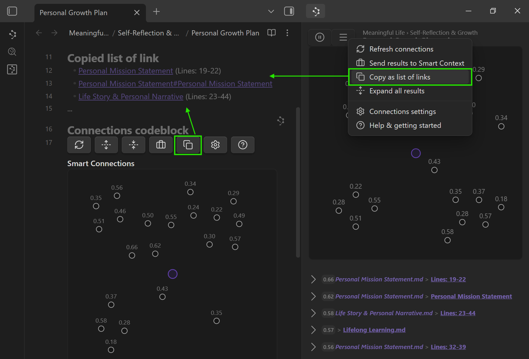This screenshot has width=529, height=359.
Task: Click the editor's vertical scrollbar
Action: click(298, 182)
